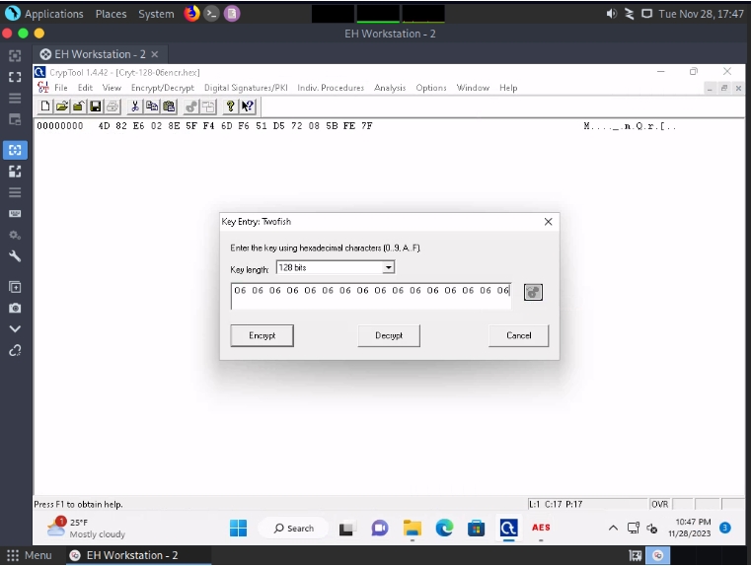Expand the Windows system tray chevron
The image size is (751, 566).
pos(613,528)
